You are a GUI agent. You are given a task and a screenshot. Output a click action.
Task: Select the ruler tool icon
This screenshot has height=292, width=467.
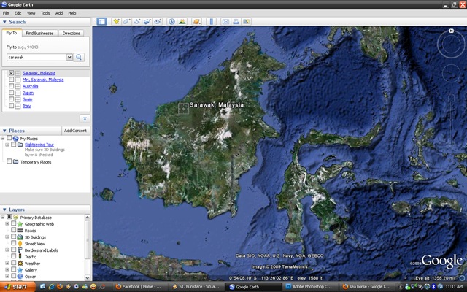tap(212, 21)
